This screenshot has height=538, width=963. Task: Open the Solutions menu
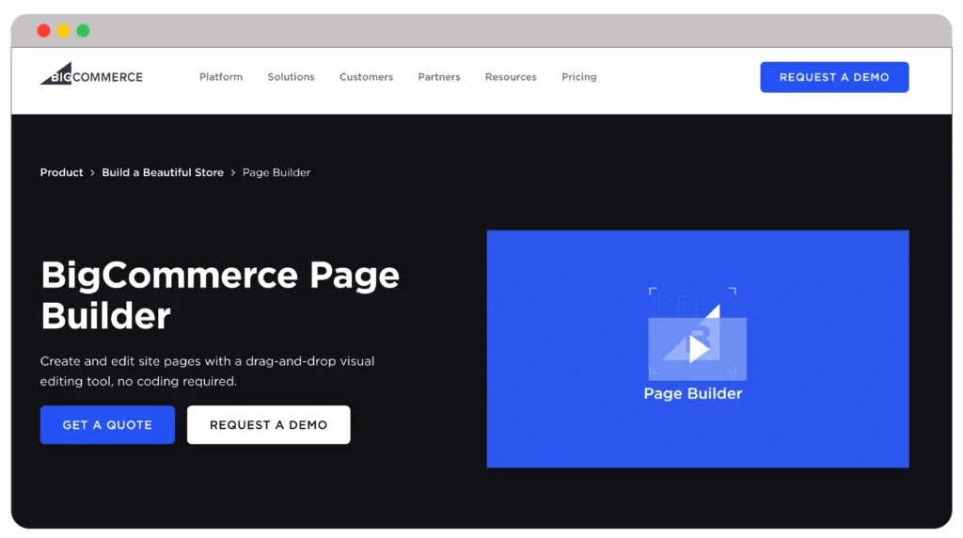[292, 77]
